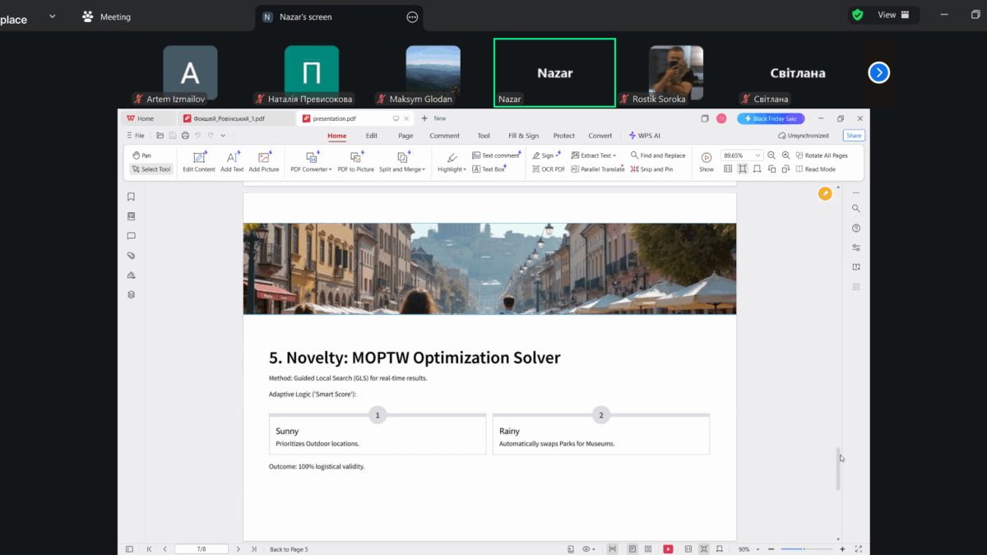Expand the Split and Merge menu
987x555 pixels.
[x=402, y=161]
